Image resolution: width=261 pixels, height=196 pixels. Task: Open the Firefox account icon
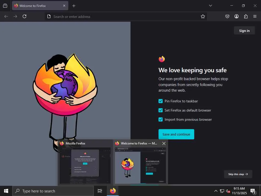pyautogui.click(x=236, y=16)
